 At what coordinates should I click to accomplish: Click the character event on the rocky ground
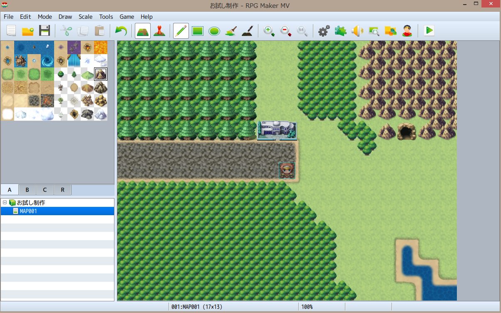287,171
